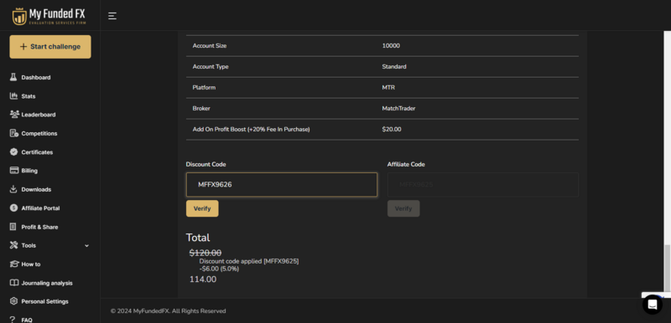This screenshot has width=671, height=323.
Task: Click the Journaling analysis book icon
Action: tap(14, 283)
